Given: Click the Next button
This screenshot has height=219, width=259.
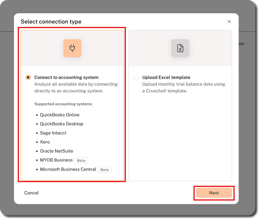Looking at the screenshot, I should tap(214, 193).
